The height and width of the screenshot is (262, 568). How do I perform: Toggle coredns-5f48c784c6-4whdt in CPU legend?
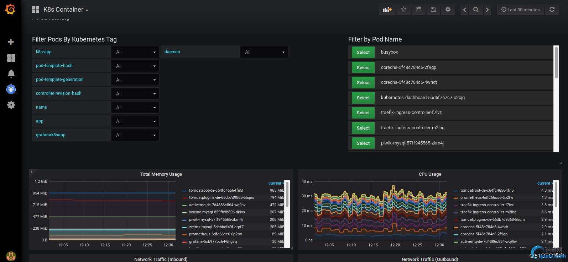(484, 227)
